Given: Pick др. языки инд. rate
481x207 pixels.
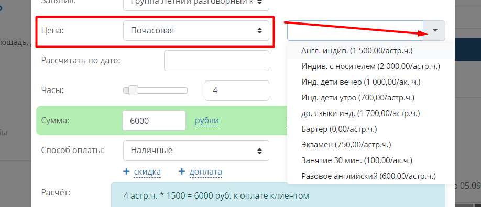Looking at the screenshot, I should point(370,113).
